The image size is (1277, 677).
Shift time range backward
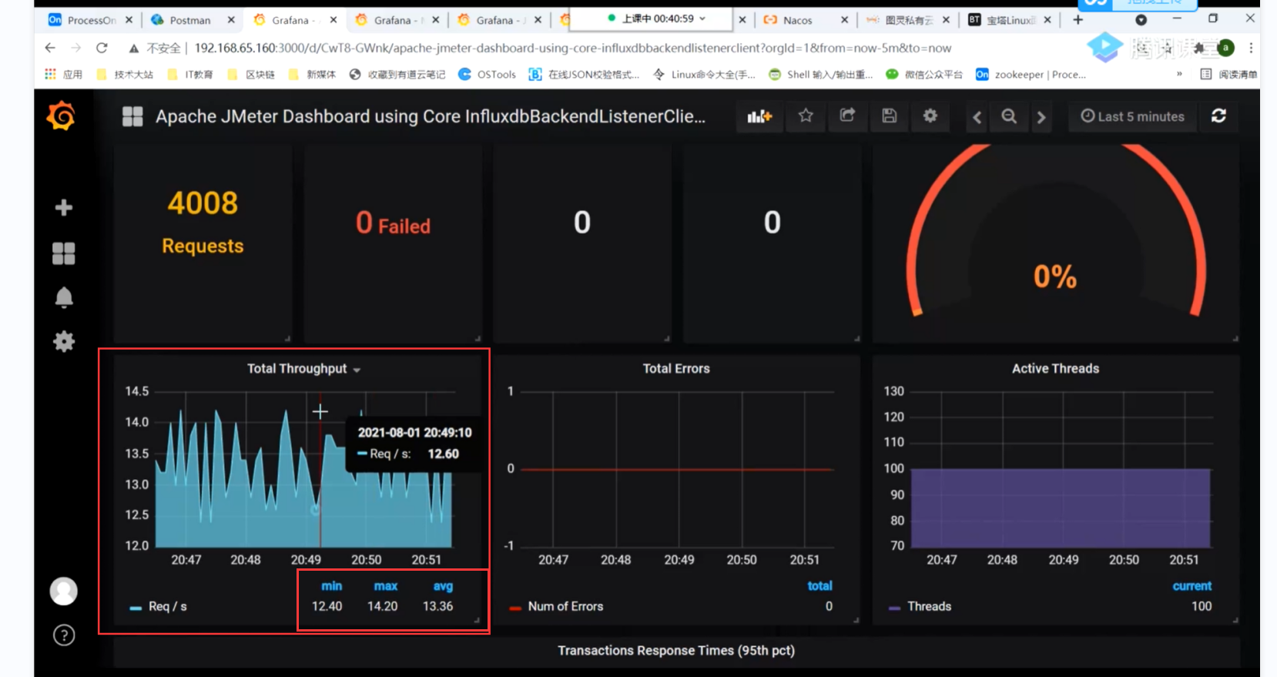(x=977, y=117)
